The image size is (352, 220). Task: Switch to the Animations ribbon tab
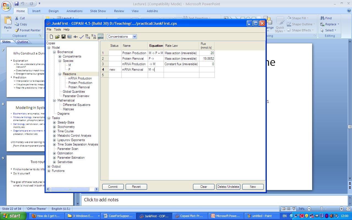coord(74,11)
